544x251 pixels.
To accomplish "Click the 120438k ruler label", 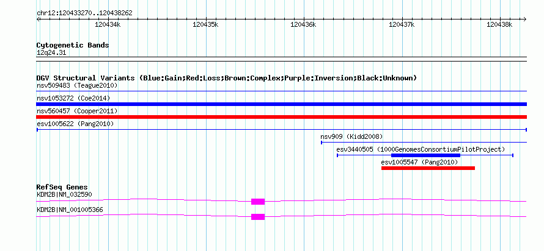I will [x=499, y=24].
